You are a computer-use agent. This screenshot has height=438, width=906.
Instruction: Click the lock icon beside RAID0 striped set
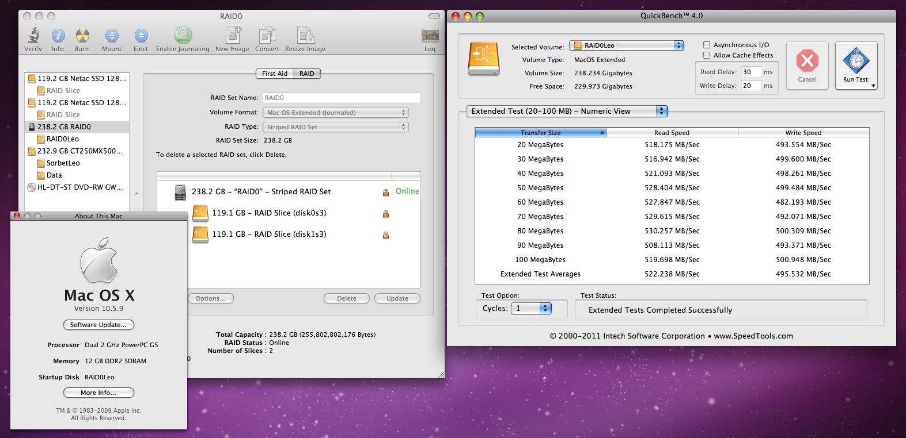coord(386,193)
